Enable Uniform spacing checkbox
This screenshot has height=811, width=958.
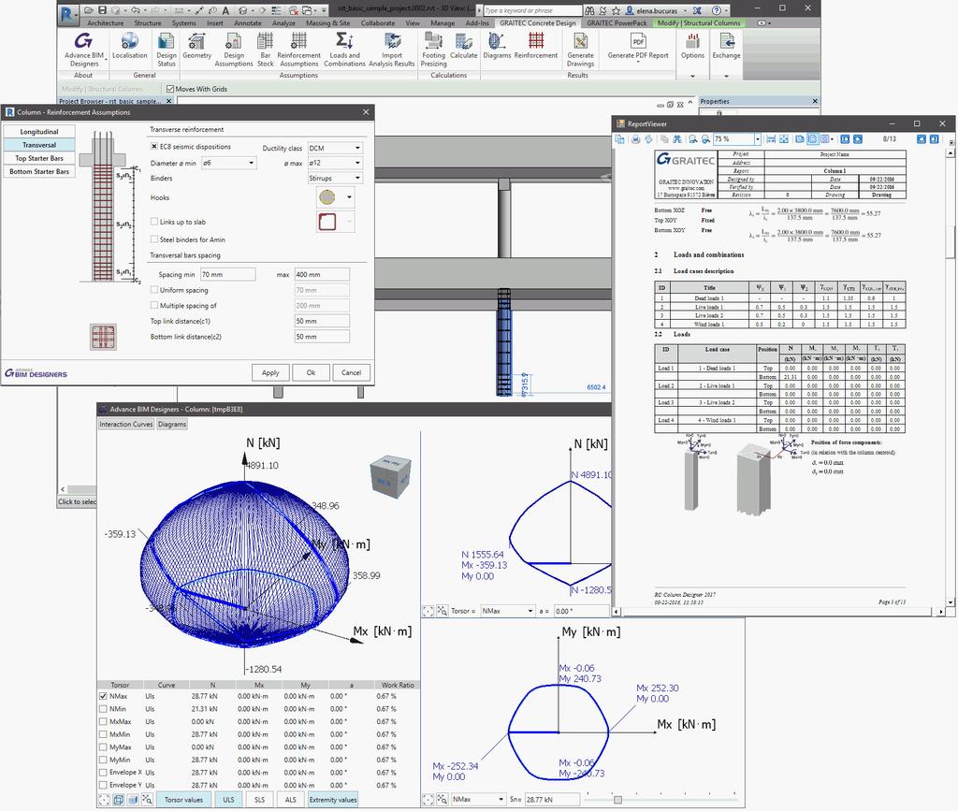(154, 290)
